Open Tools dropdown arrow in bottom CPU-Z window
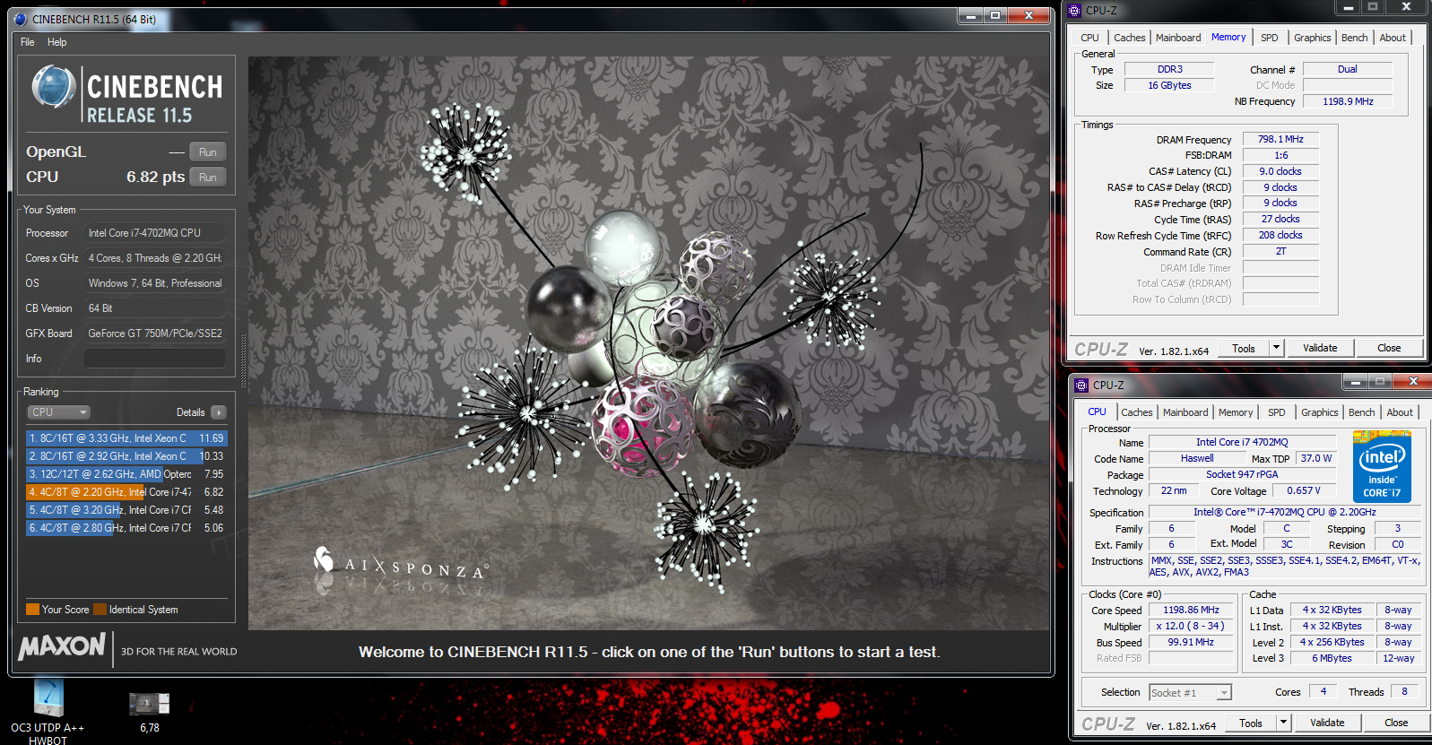Image resolution: width=1432 pixels, height=745 pixels. pyautogui.click(x=1284, y=723)
